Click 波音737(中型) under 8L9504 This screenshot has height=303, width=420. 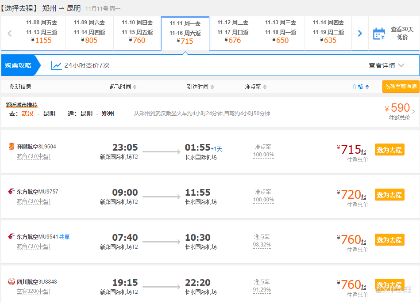pyautogui.click(x=34, y=156)
